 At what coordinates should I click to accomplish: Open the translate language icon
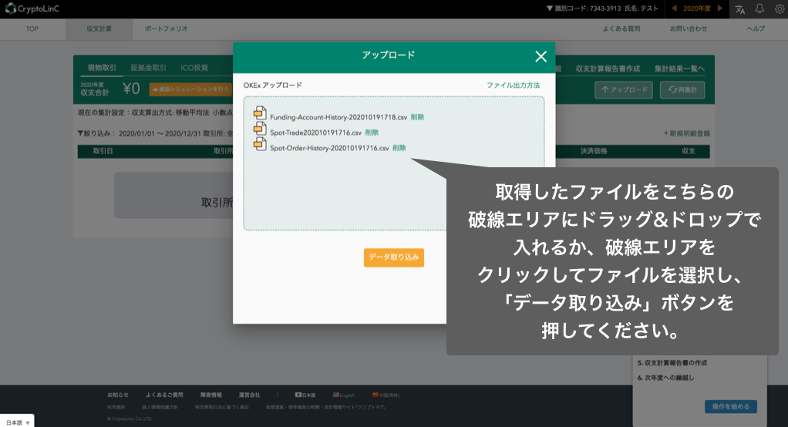[x=739, y=9]
